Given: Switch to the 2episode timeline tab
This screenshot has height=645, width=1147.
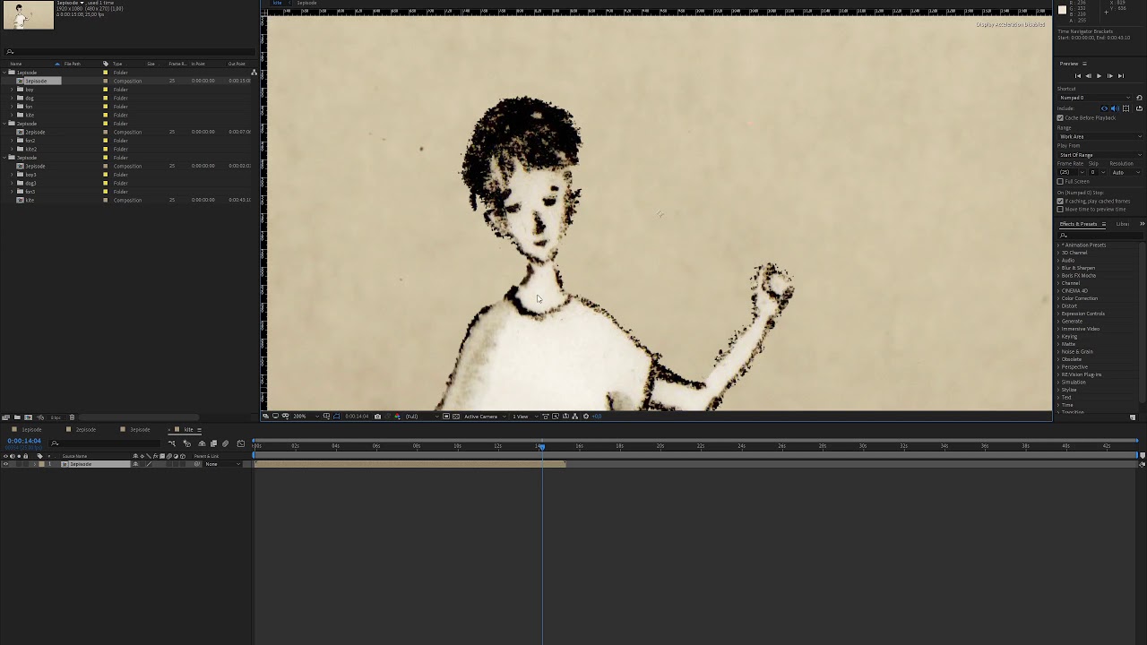Looking at the screenshot, I should [86, 430].
